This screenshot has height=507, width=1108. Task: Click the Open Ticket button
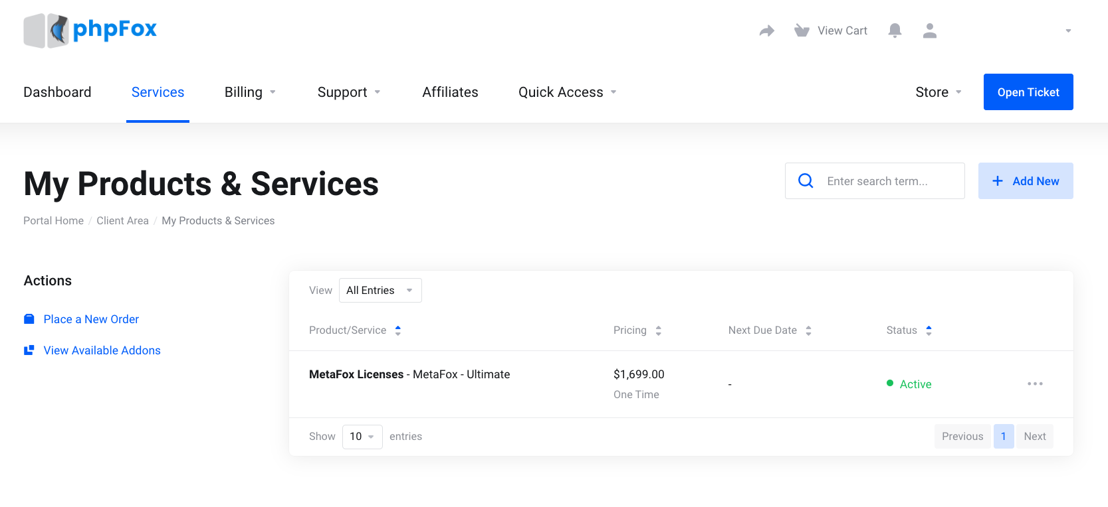coord(1028,92)
